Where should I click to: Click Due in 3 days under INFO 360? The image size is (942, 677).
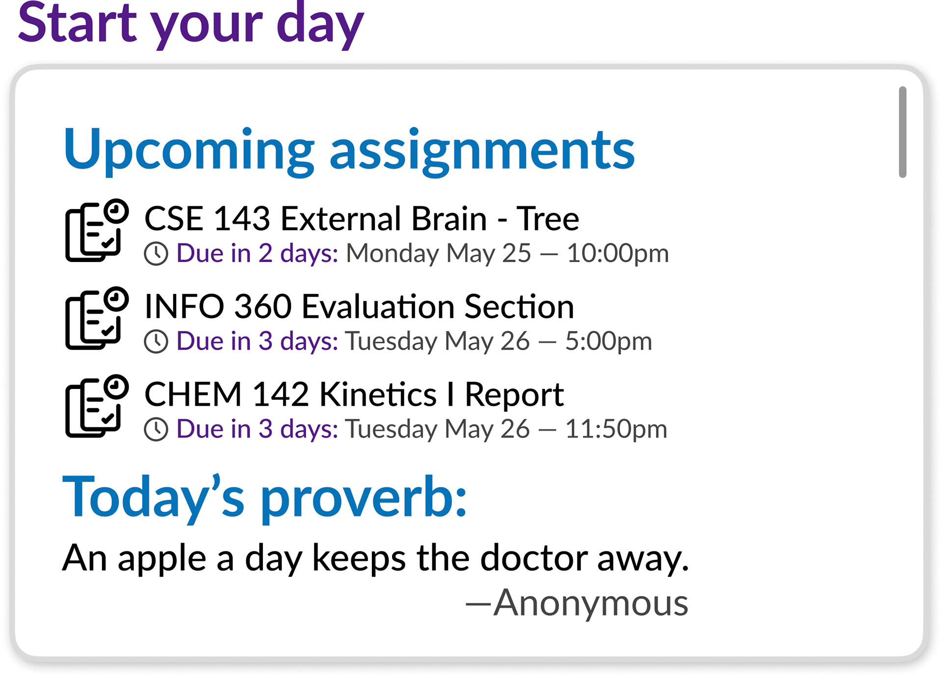point(257,341)
